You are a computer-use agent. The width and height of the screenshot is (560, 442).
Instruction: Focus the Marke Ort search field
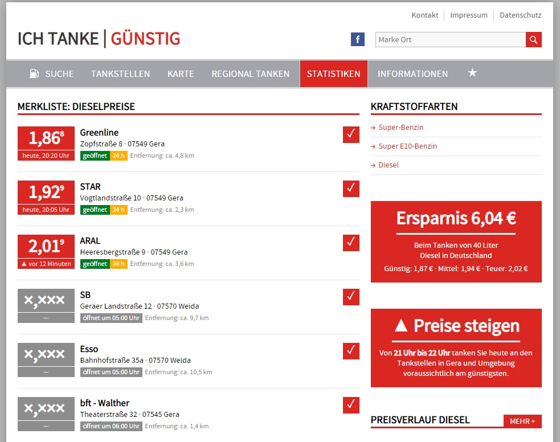point(451,40)
